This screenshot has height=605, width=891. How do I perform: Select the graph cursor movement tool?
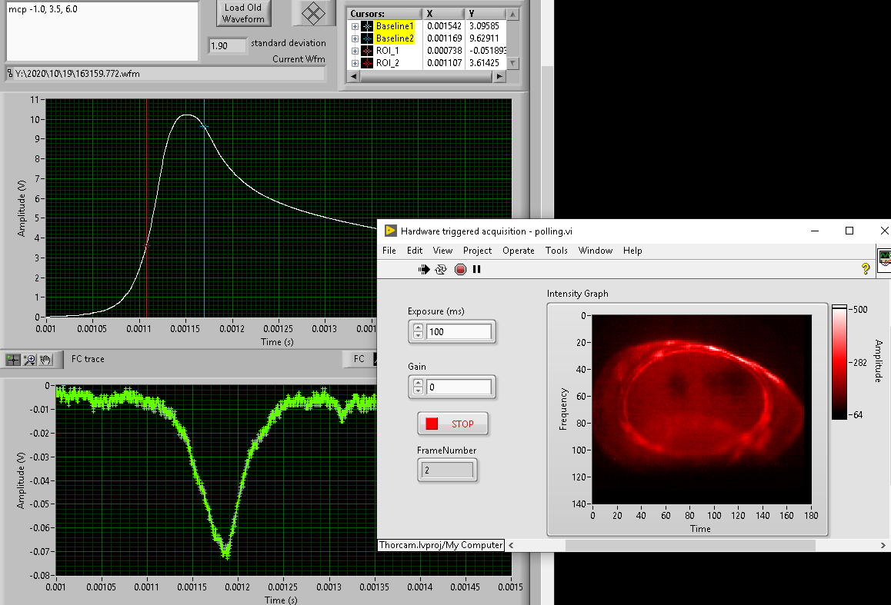pos(13,359)
